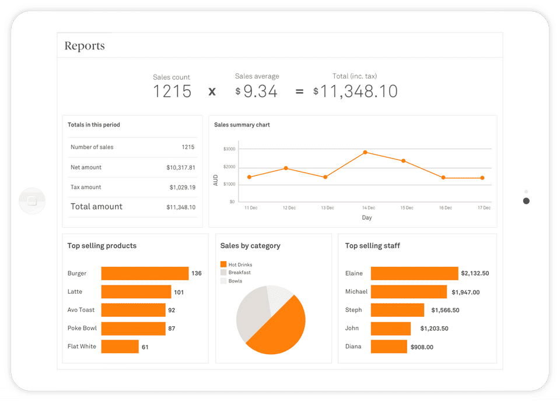Select the 14 Dec peak data point

[x=365, y=152]
